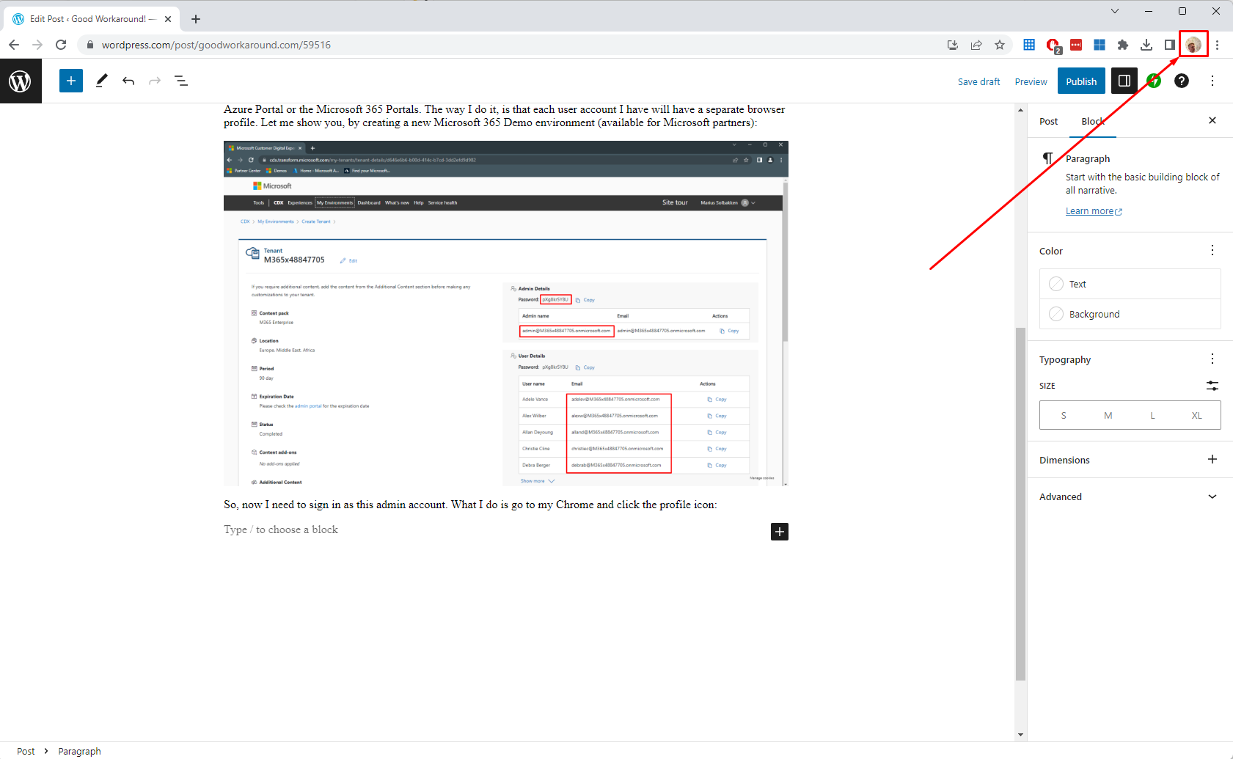Click the Publish button
The image size is (1233, 759).
pos(1080,81)
